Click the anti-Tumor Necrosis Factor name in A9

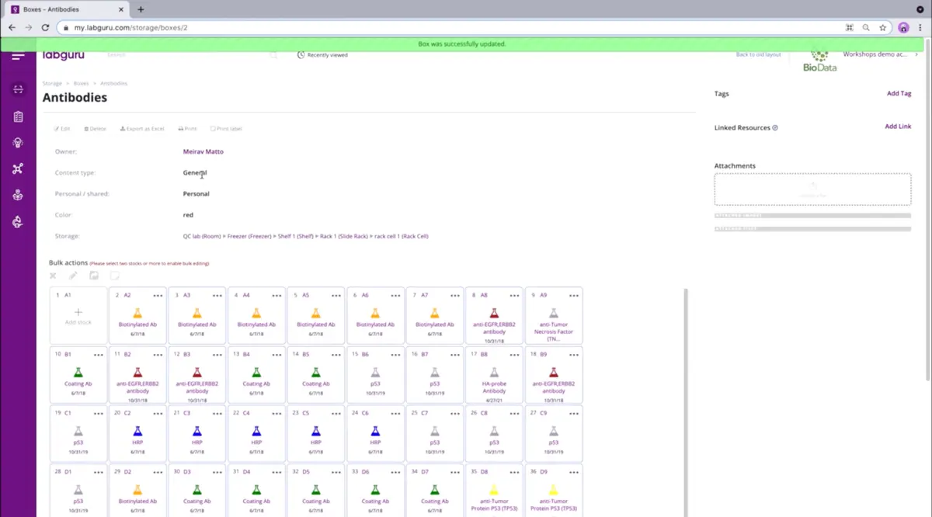pyautogui.click(x=553, y=331)
